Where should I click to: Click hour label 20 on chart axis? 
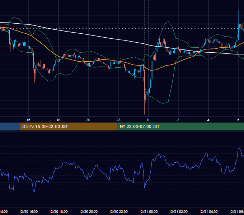(x=88, y=120)
